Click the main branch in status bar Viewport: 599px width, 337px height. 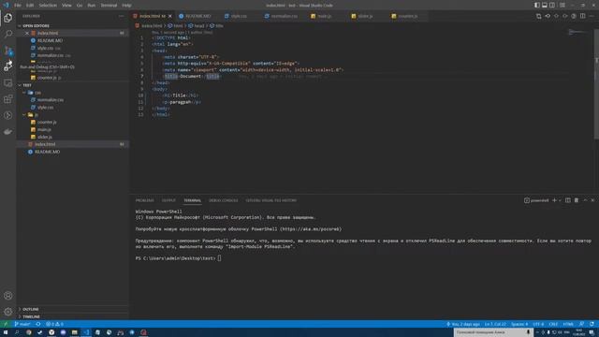(x=22, y=324)
